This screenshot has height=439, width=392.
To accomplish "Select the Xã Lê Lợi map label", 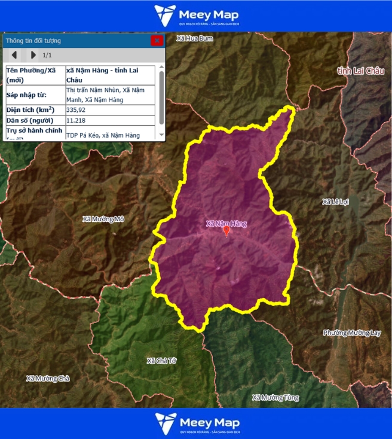I will click(335, 202).
